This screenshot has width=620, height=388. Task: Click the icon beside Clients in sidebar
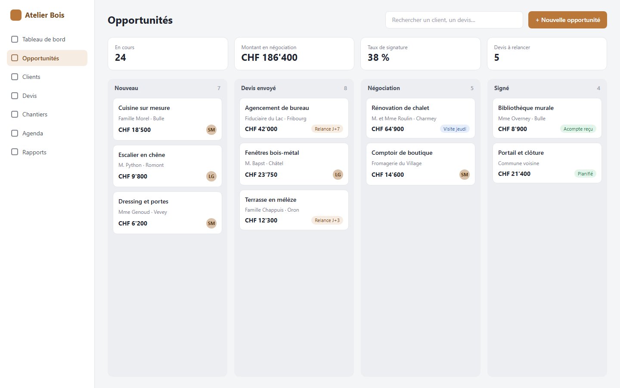point(15,77)
